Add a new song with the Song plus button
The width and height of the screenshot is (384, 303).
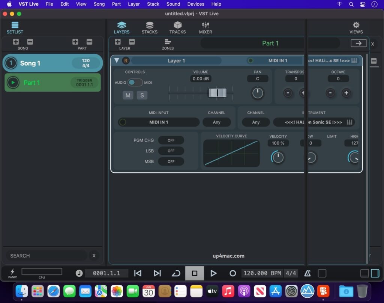tap(16, 42)
